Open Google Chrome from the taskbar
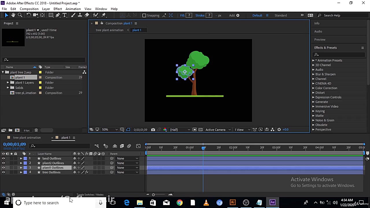Screen dimensions: 370x208 [x=180, y=203]
